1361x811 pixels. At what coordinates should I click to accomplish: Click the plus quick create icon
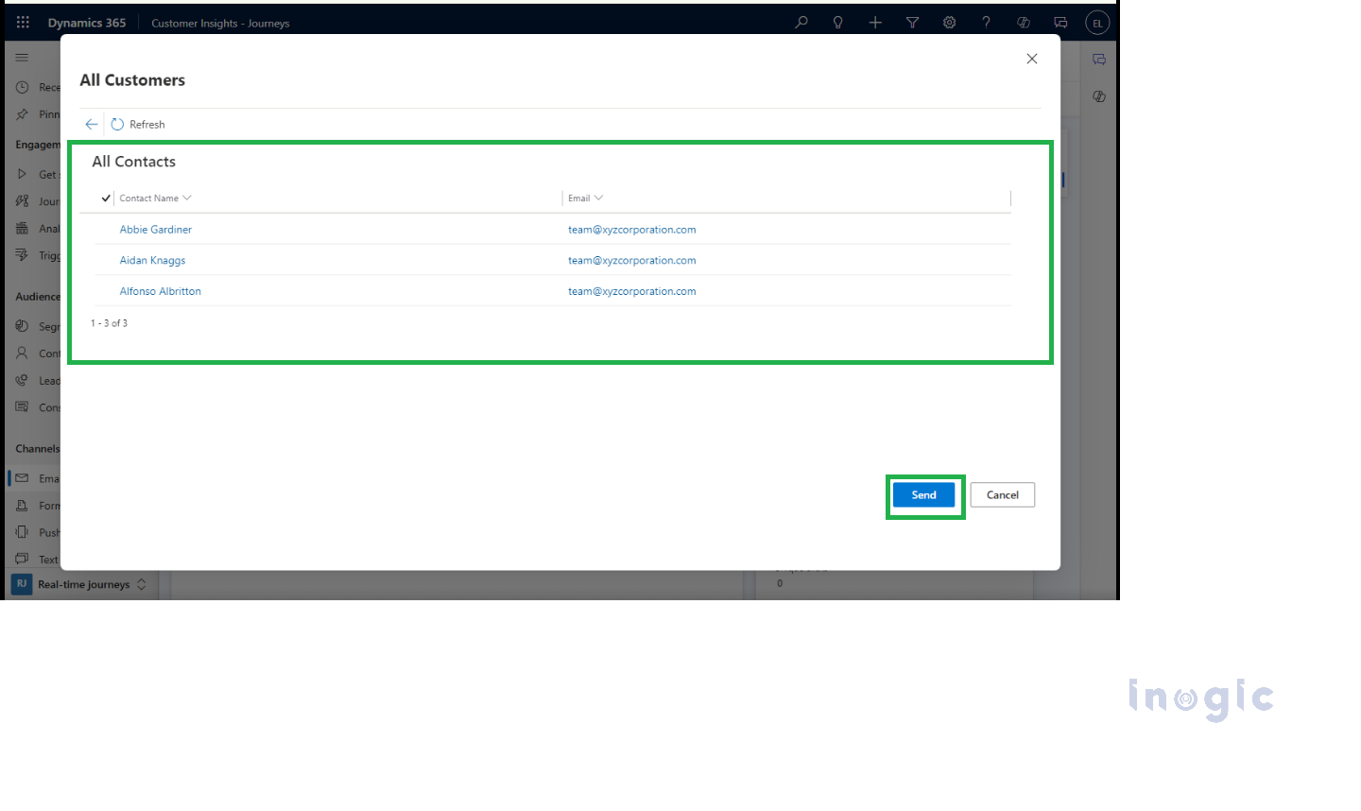(x=875, y=23)
